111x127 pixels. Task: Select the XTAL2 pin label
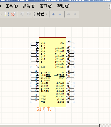(44, 97)
